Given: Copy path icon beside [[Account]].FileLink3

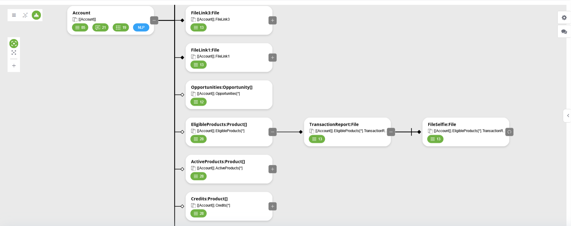Looking at the screenshot, I should click(193, 19).
